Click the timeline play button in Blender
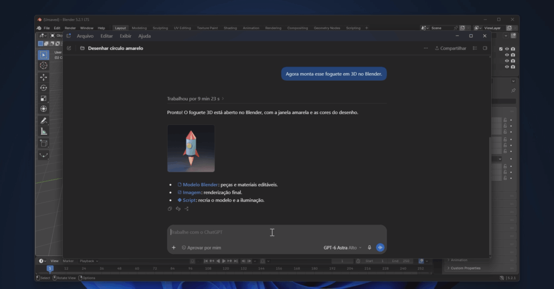This screenshot has width=554, height=289. pyautogui.click(x=223, y=261)
